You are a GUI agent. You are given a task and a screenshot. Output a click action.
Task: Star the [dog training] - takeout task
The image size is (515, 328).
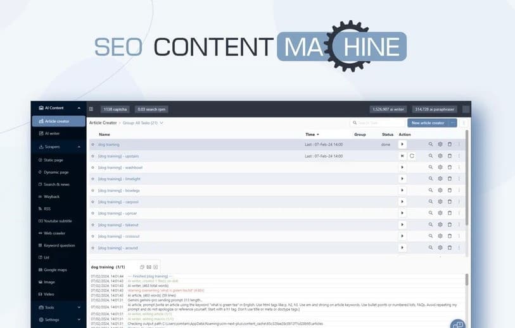93,225
